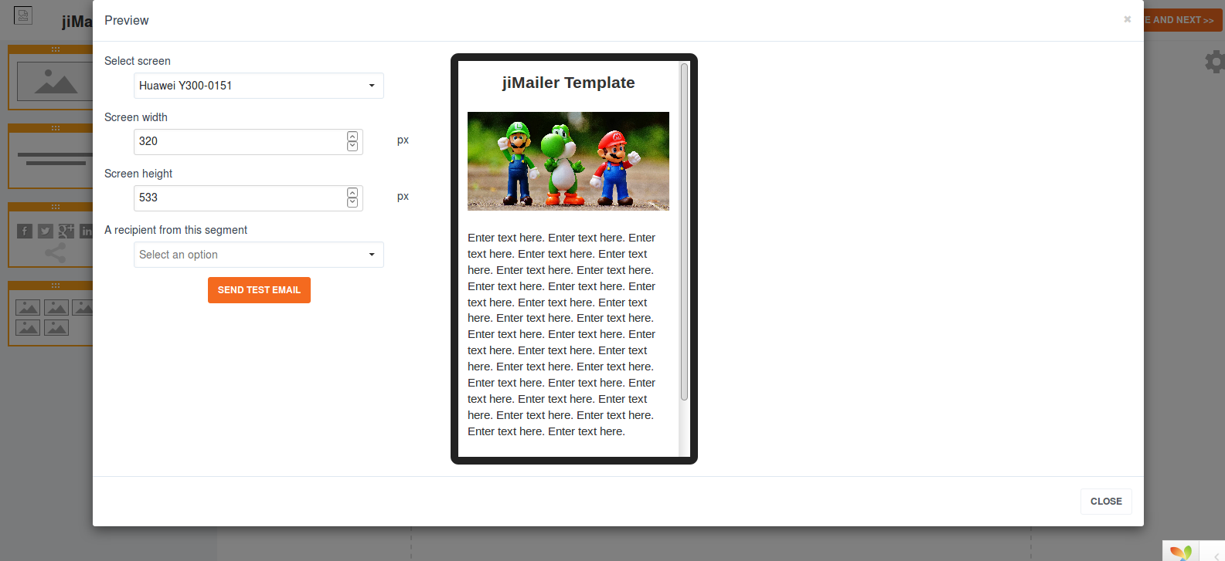The width and height of the screenshot is (1225, 561).
Task: Click the Select screen label
Action: 138,61
